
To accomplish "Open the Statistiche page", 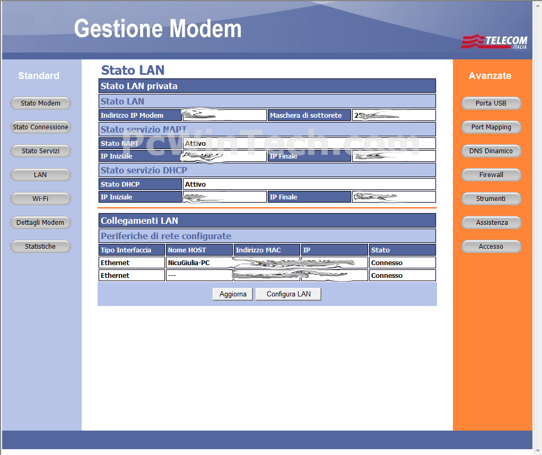I will pyautogui.click(x=40, y=246).
